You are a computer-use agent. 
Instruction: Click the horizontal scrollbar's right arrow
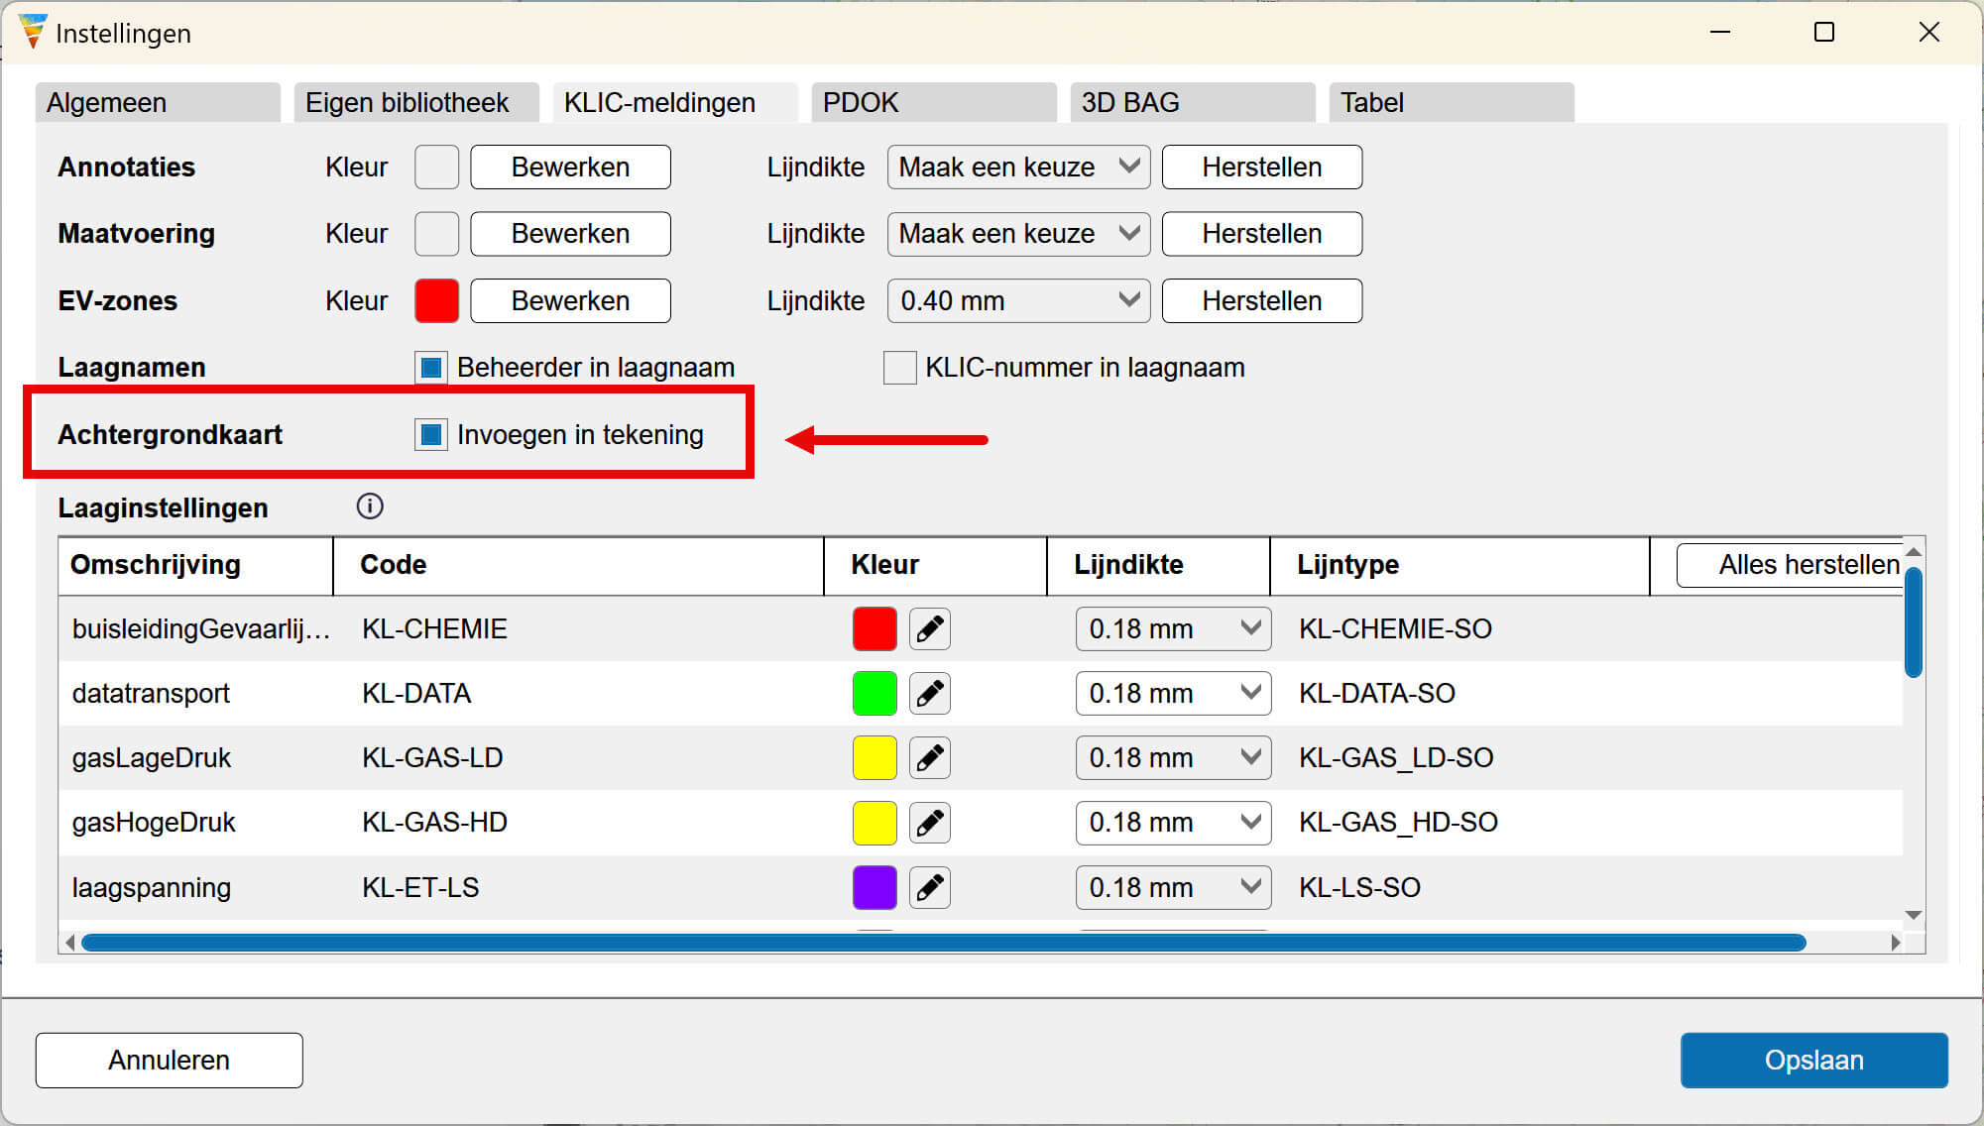tap(1895, 943)
